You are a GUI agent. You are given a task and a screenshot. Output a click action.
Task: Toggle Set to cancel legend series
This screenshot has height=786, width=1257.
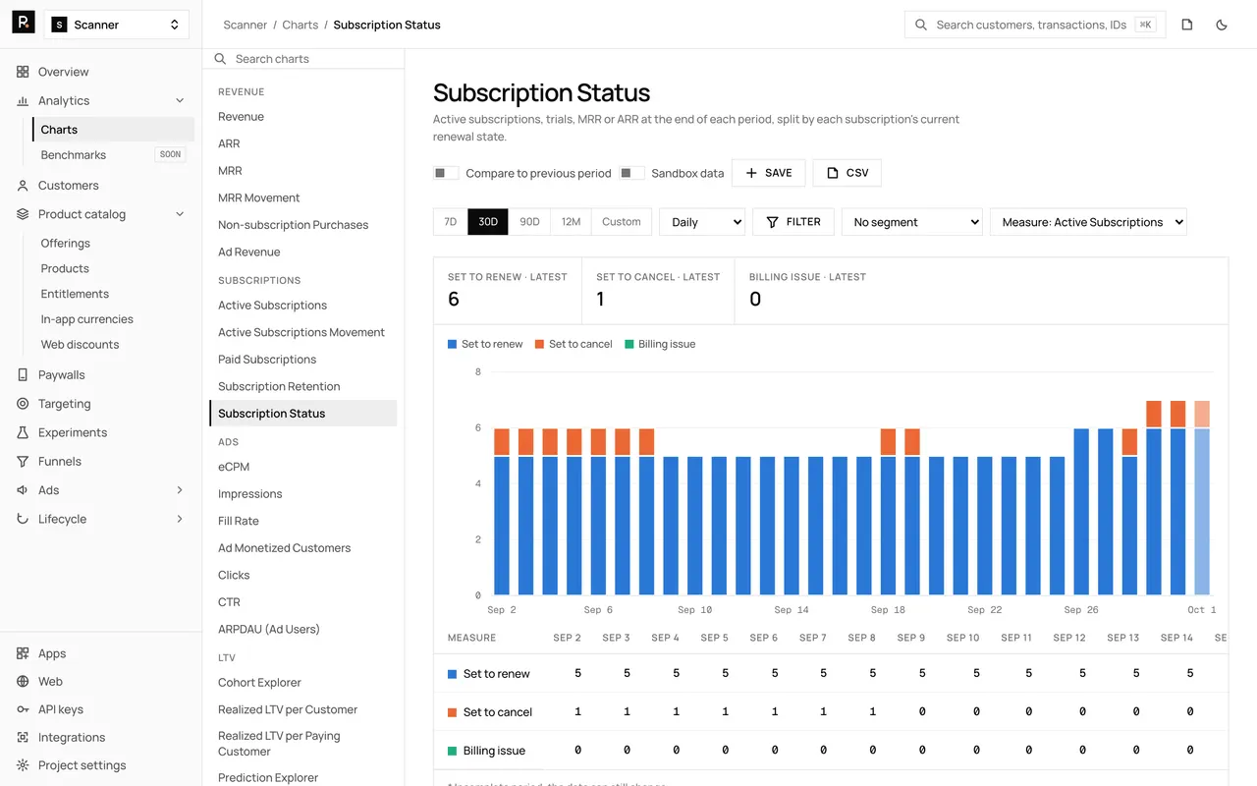[574, 344]
